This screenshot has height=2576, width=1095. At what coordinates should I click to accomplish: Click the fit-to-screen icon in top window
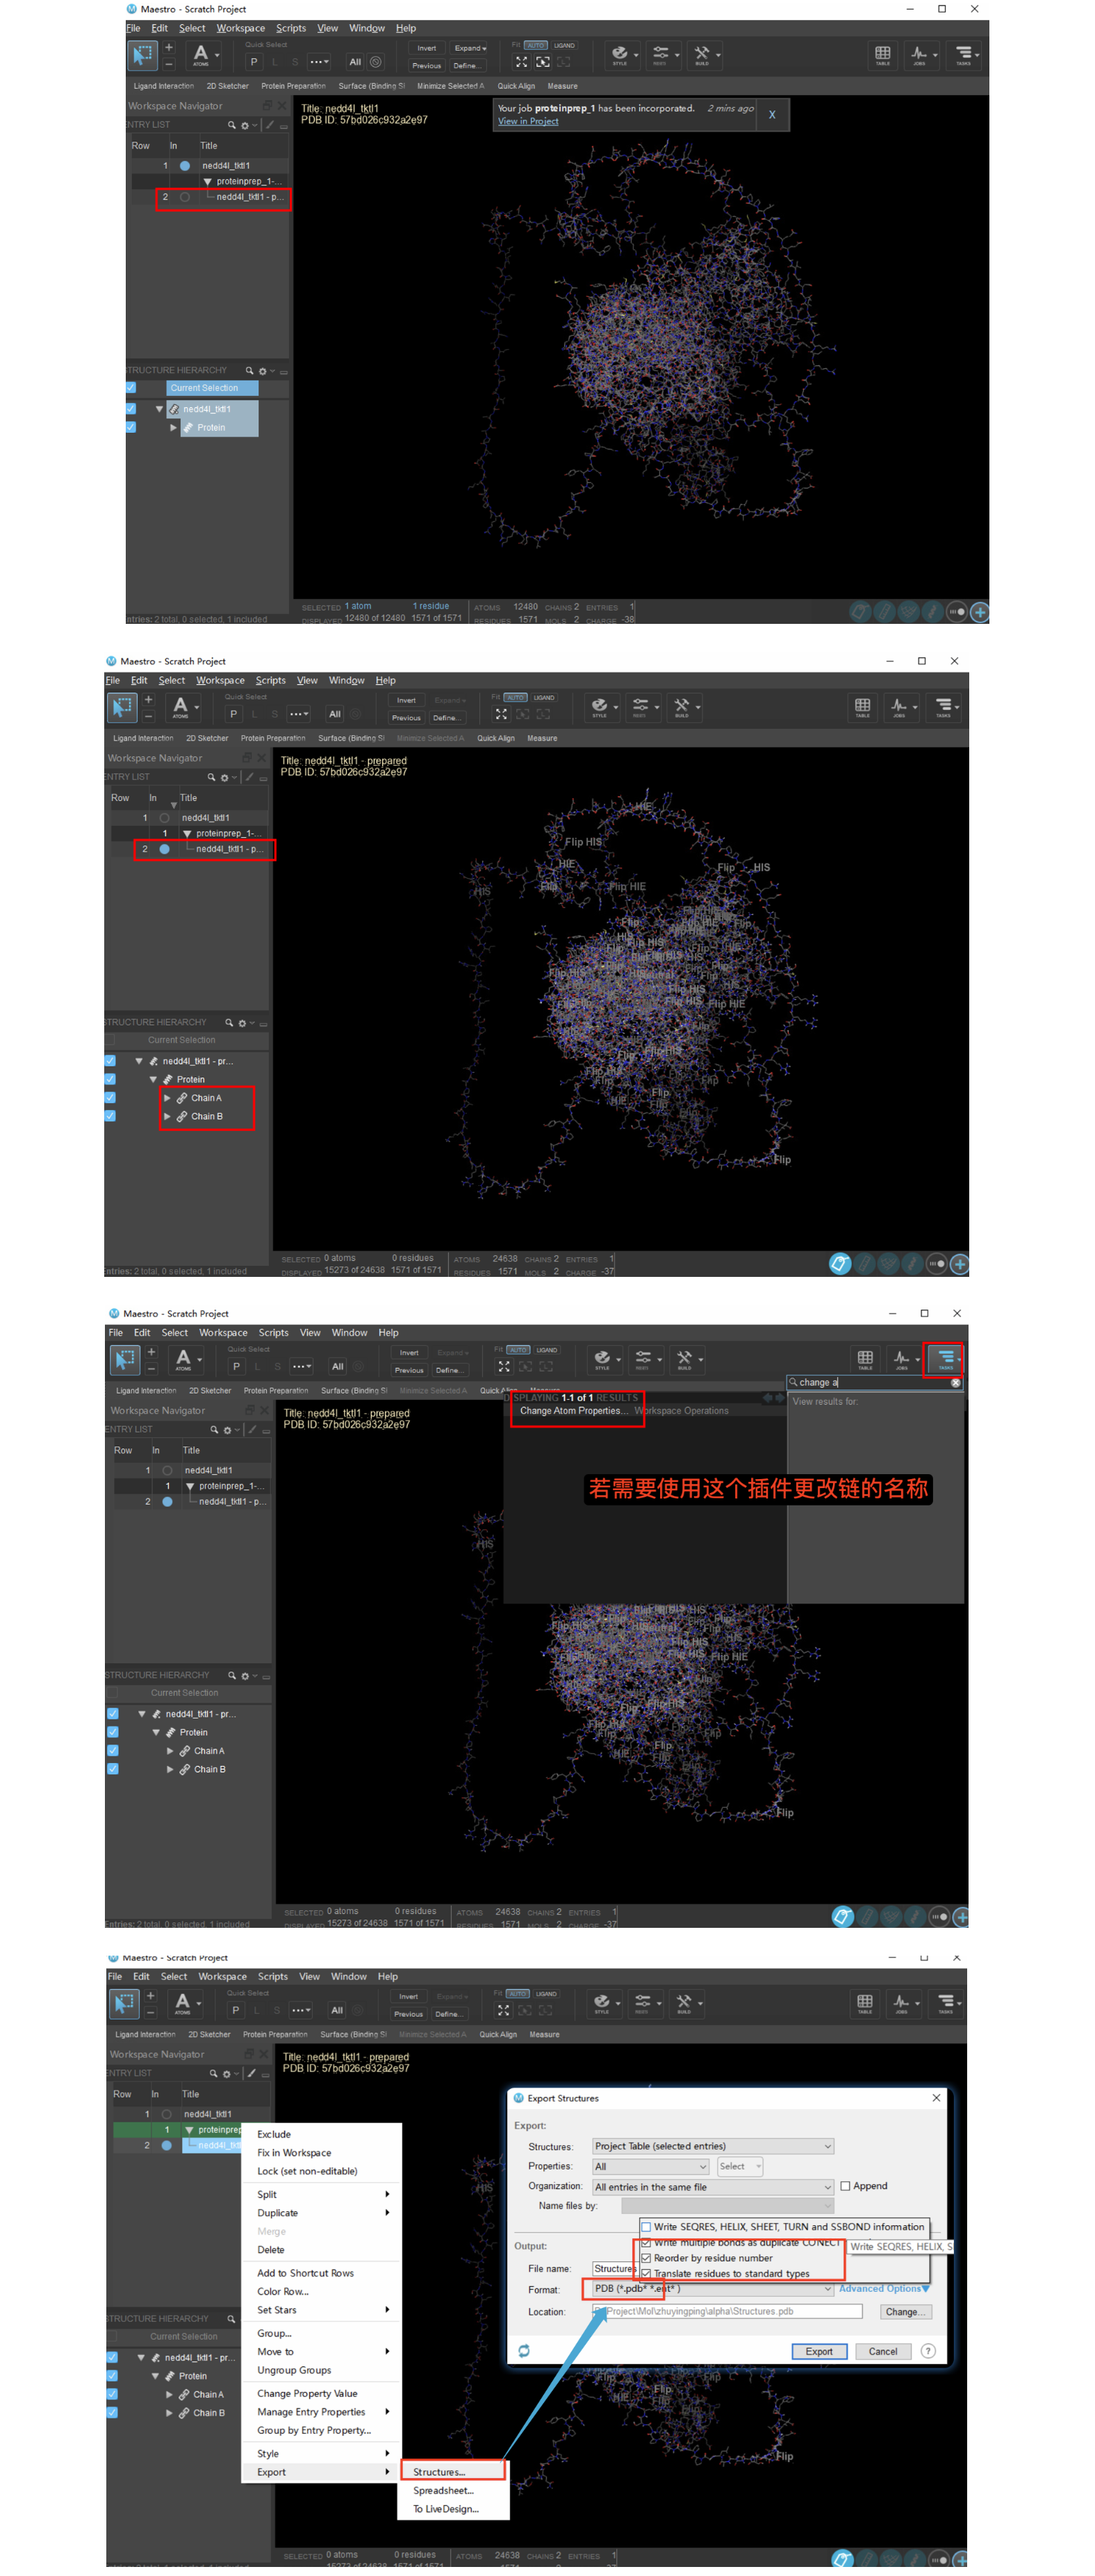coord(521,62)
